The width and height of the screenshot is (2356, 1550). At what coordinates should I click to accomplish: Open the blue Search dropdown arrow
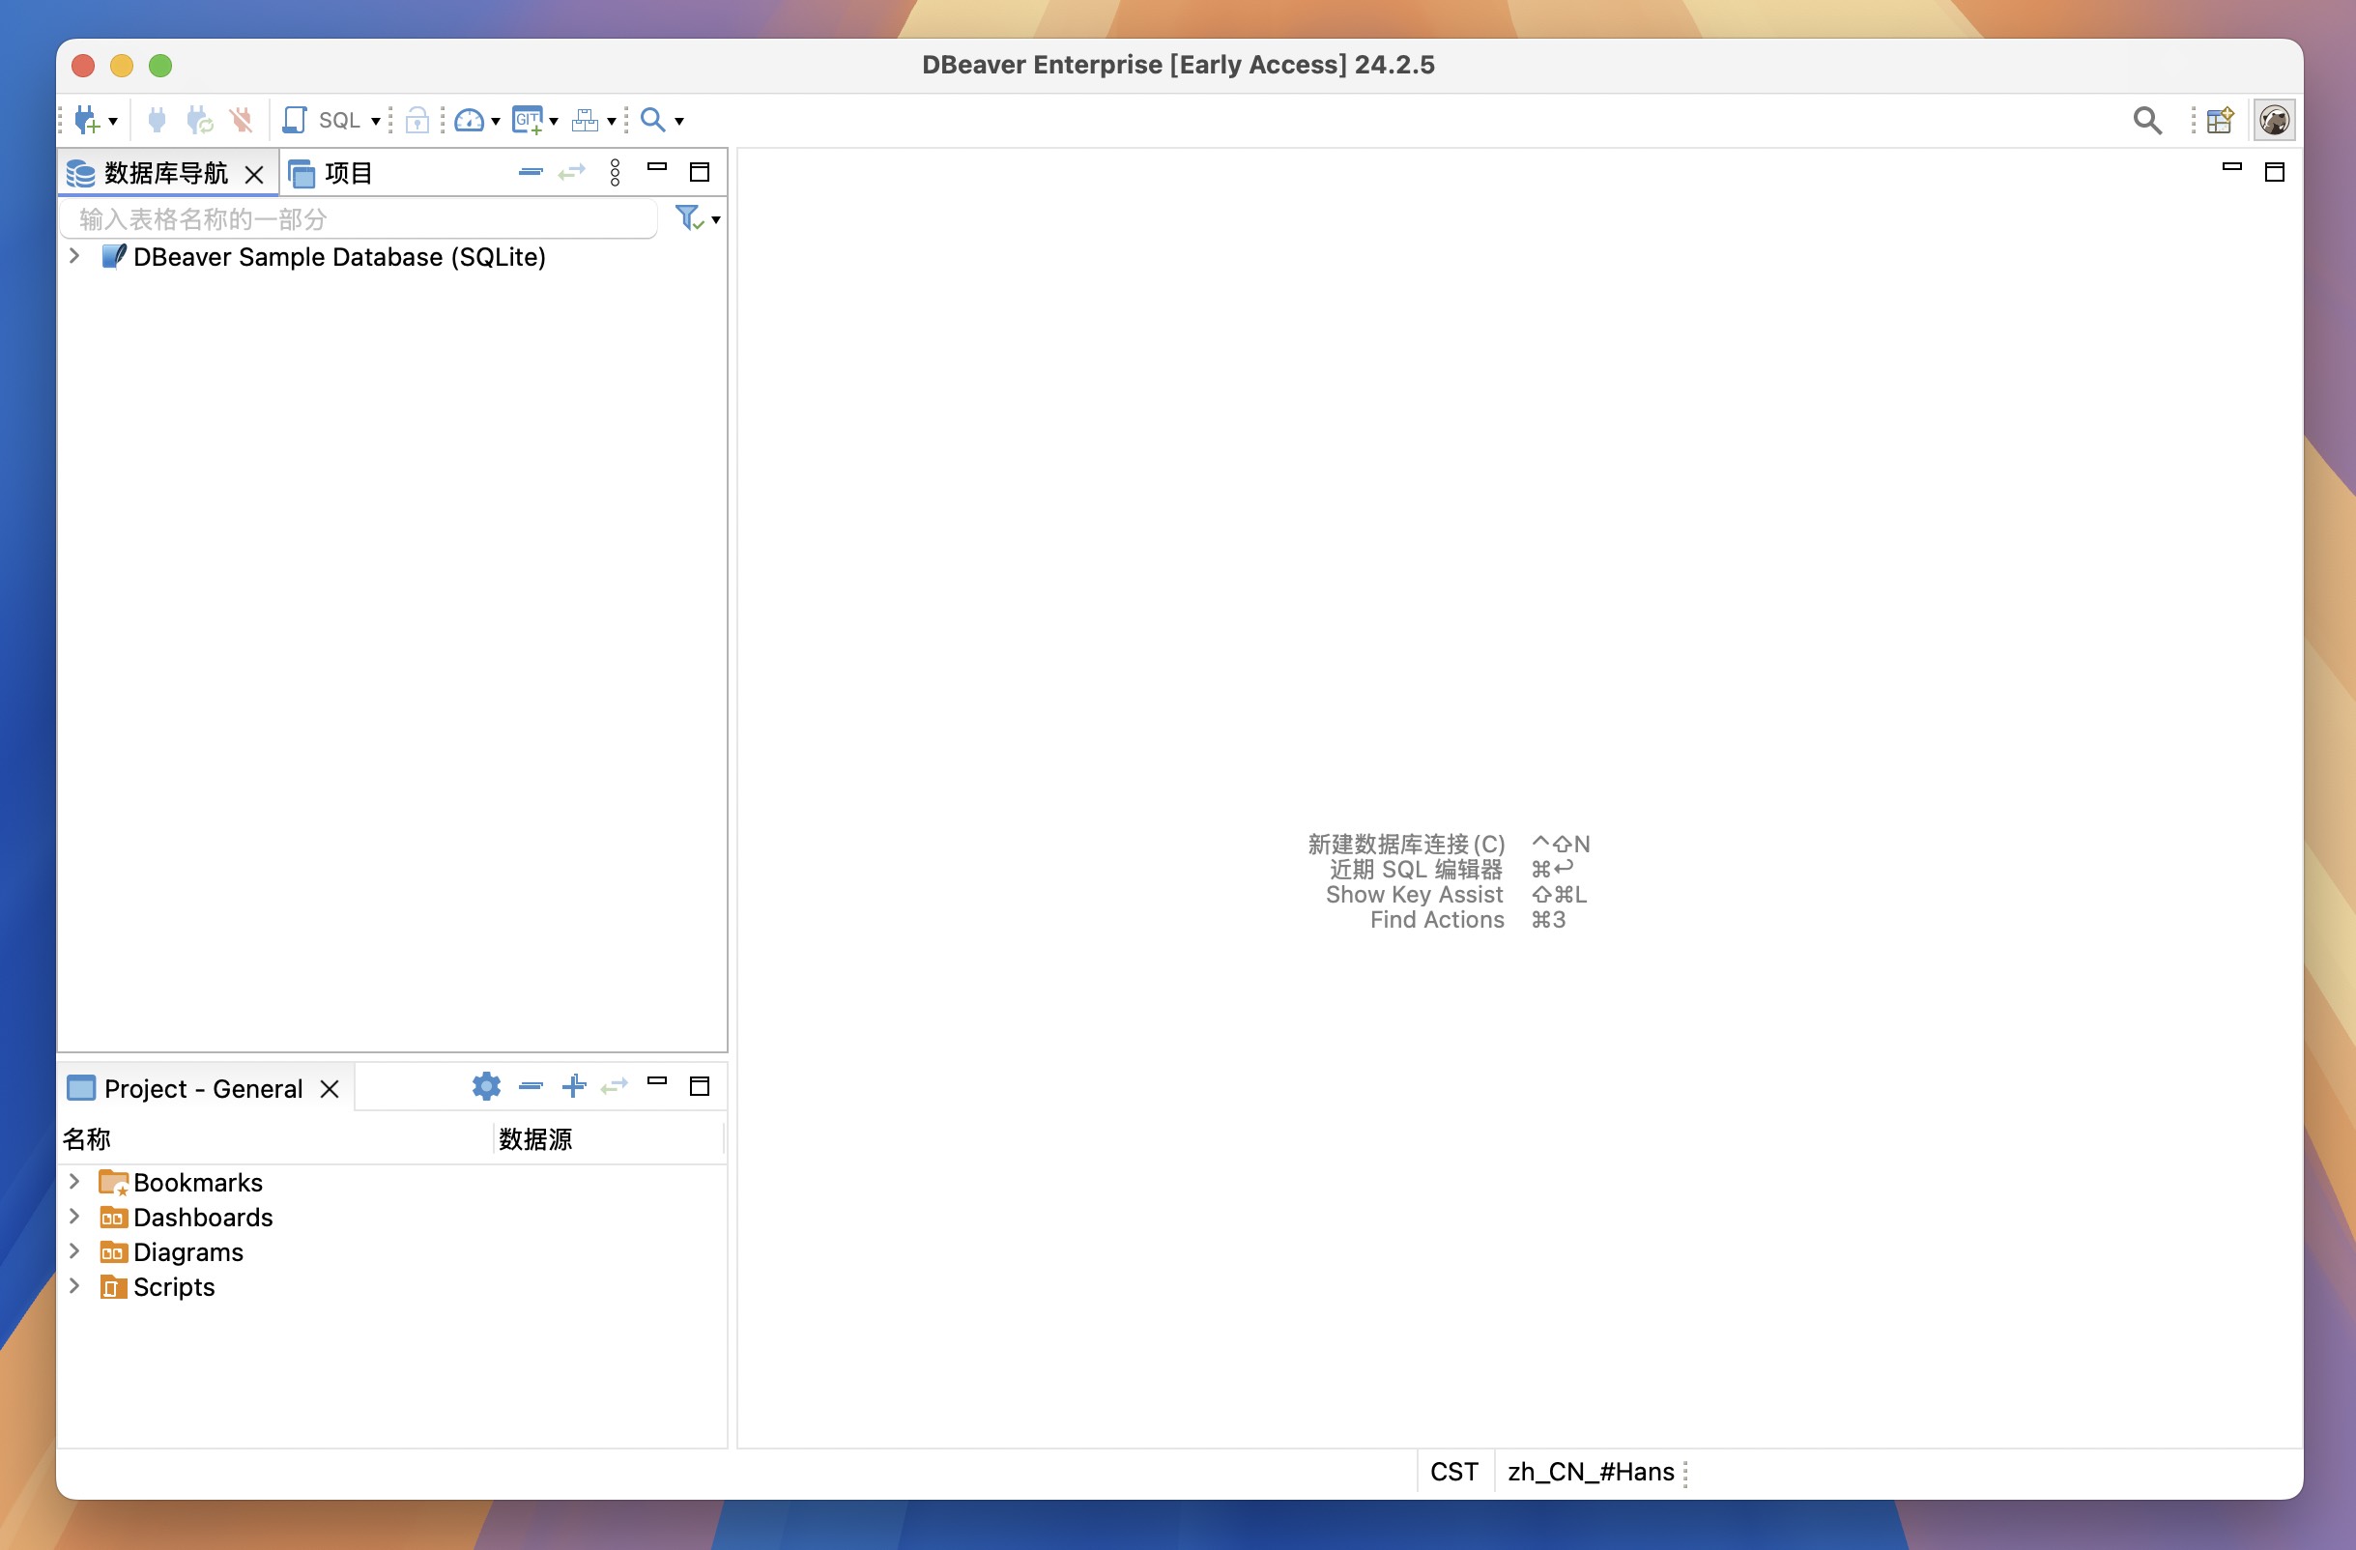point(679,122)
